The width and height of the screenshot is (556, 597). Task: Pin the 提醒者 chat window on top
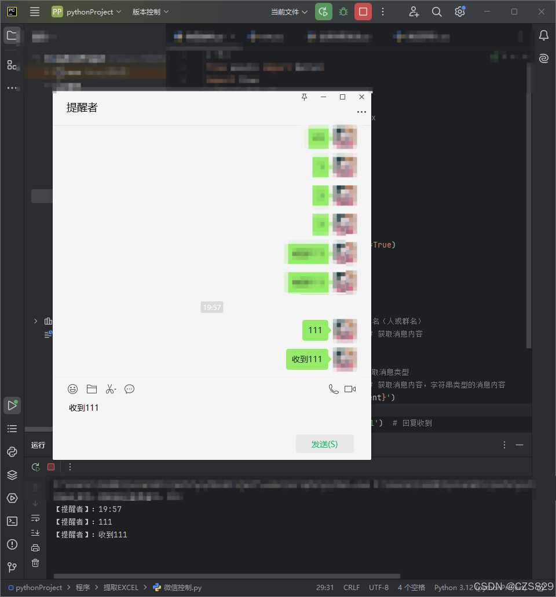click(303, 97)
